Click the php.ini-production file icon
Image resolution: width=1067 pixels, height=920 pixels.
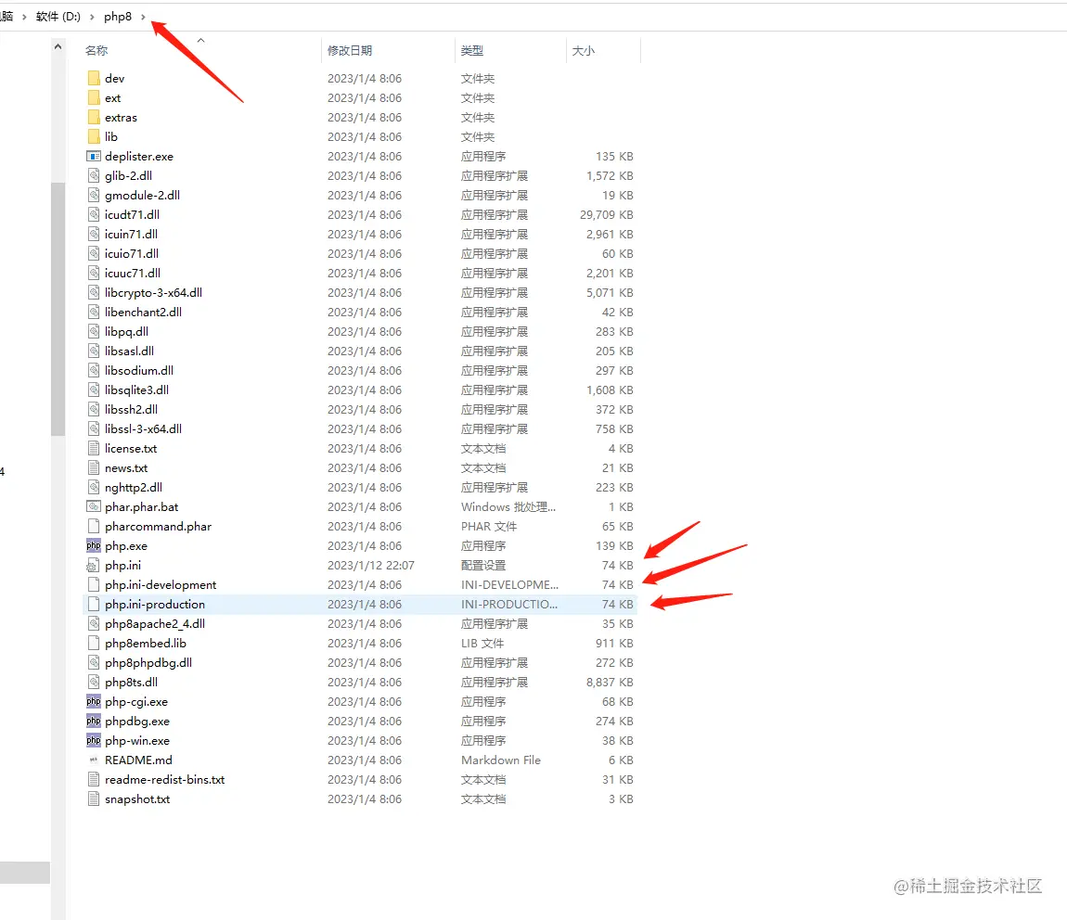click(x=94, y=604)
